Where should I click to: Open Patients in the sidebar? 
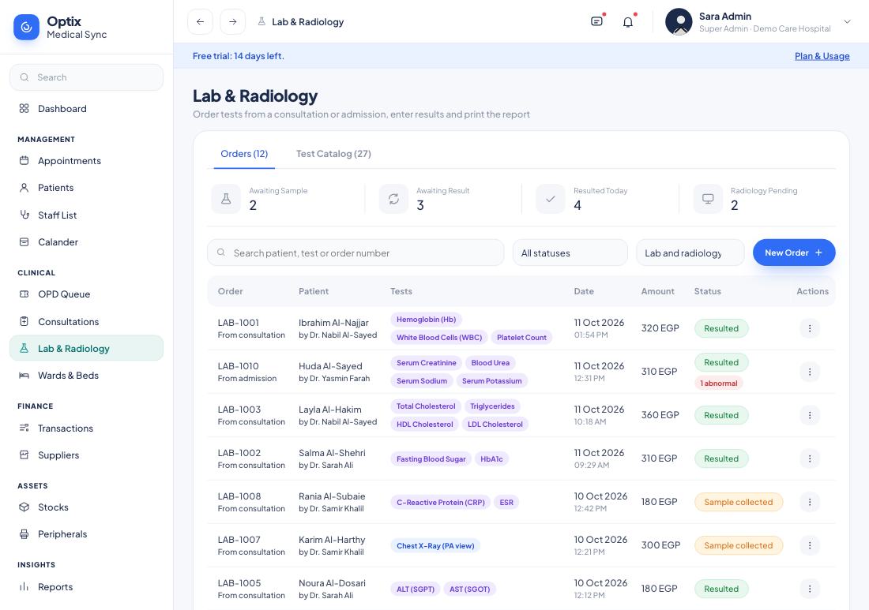coord(86,188)
